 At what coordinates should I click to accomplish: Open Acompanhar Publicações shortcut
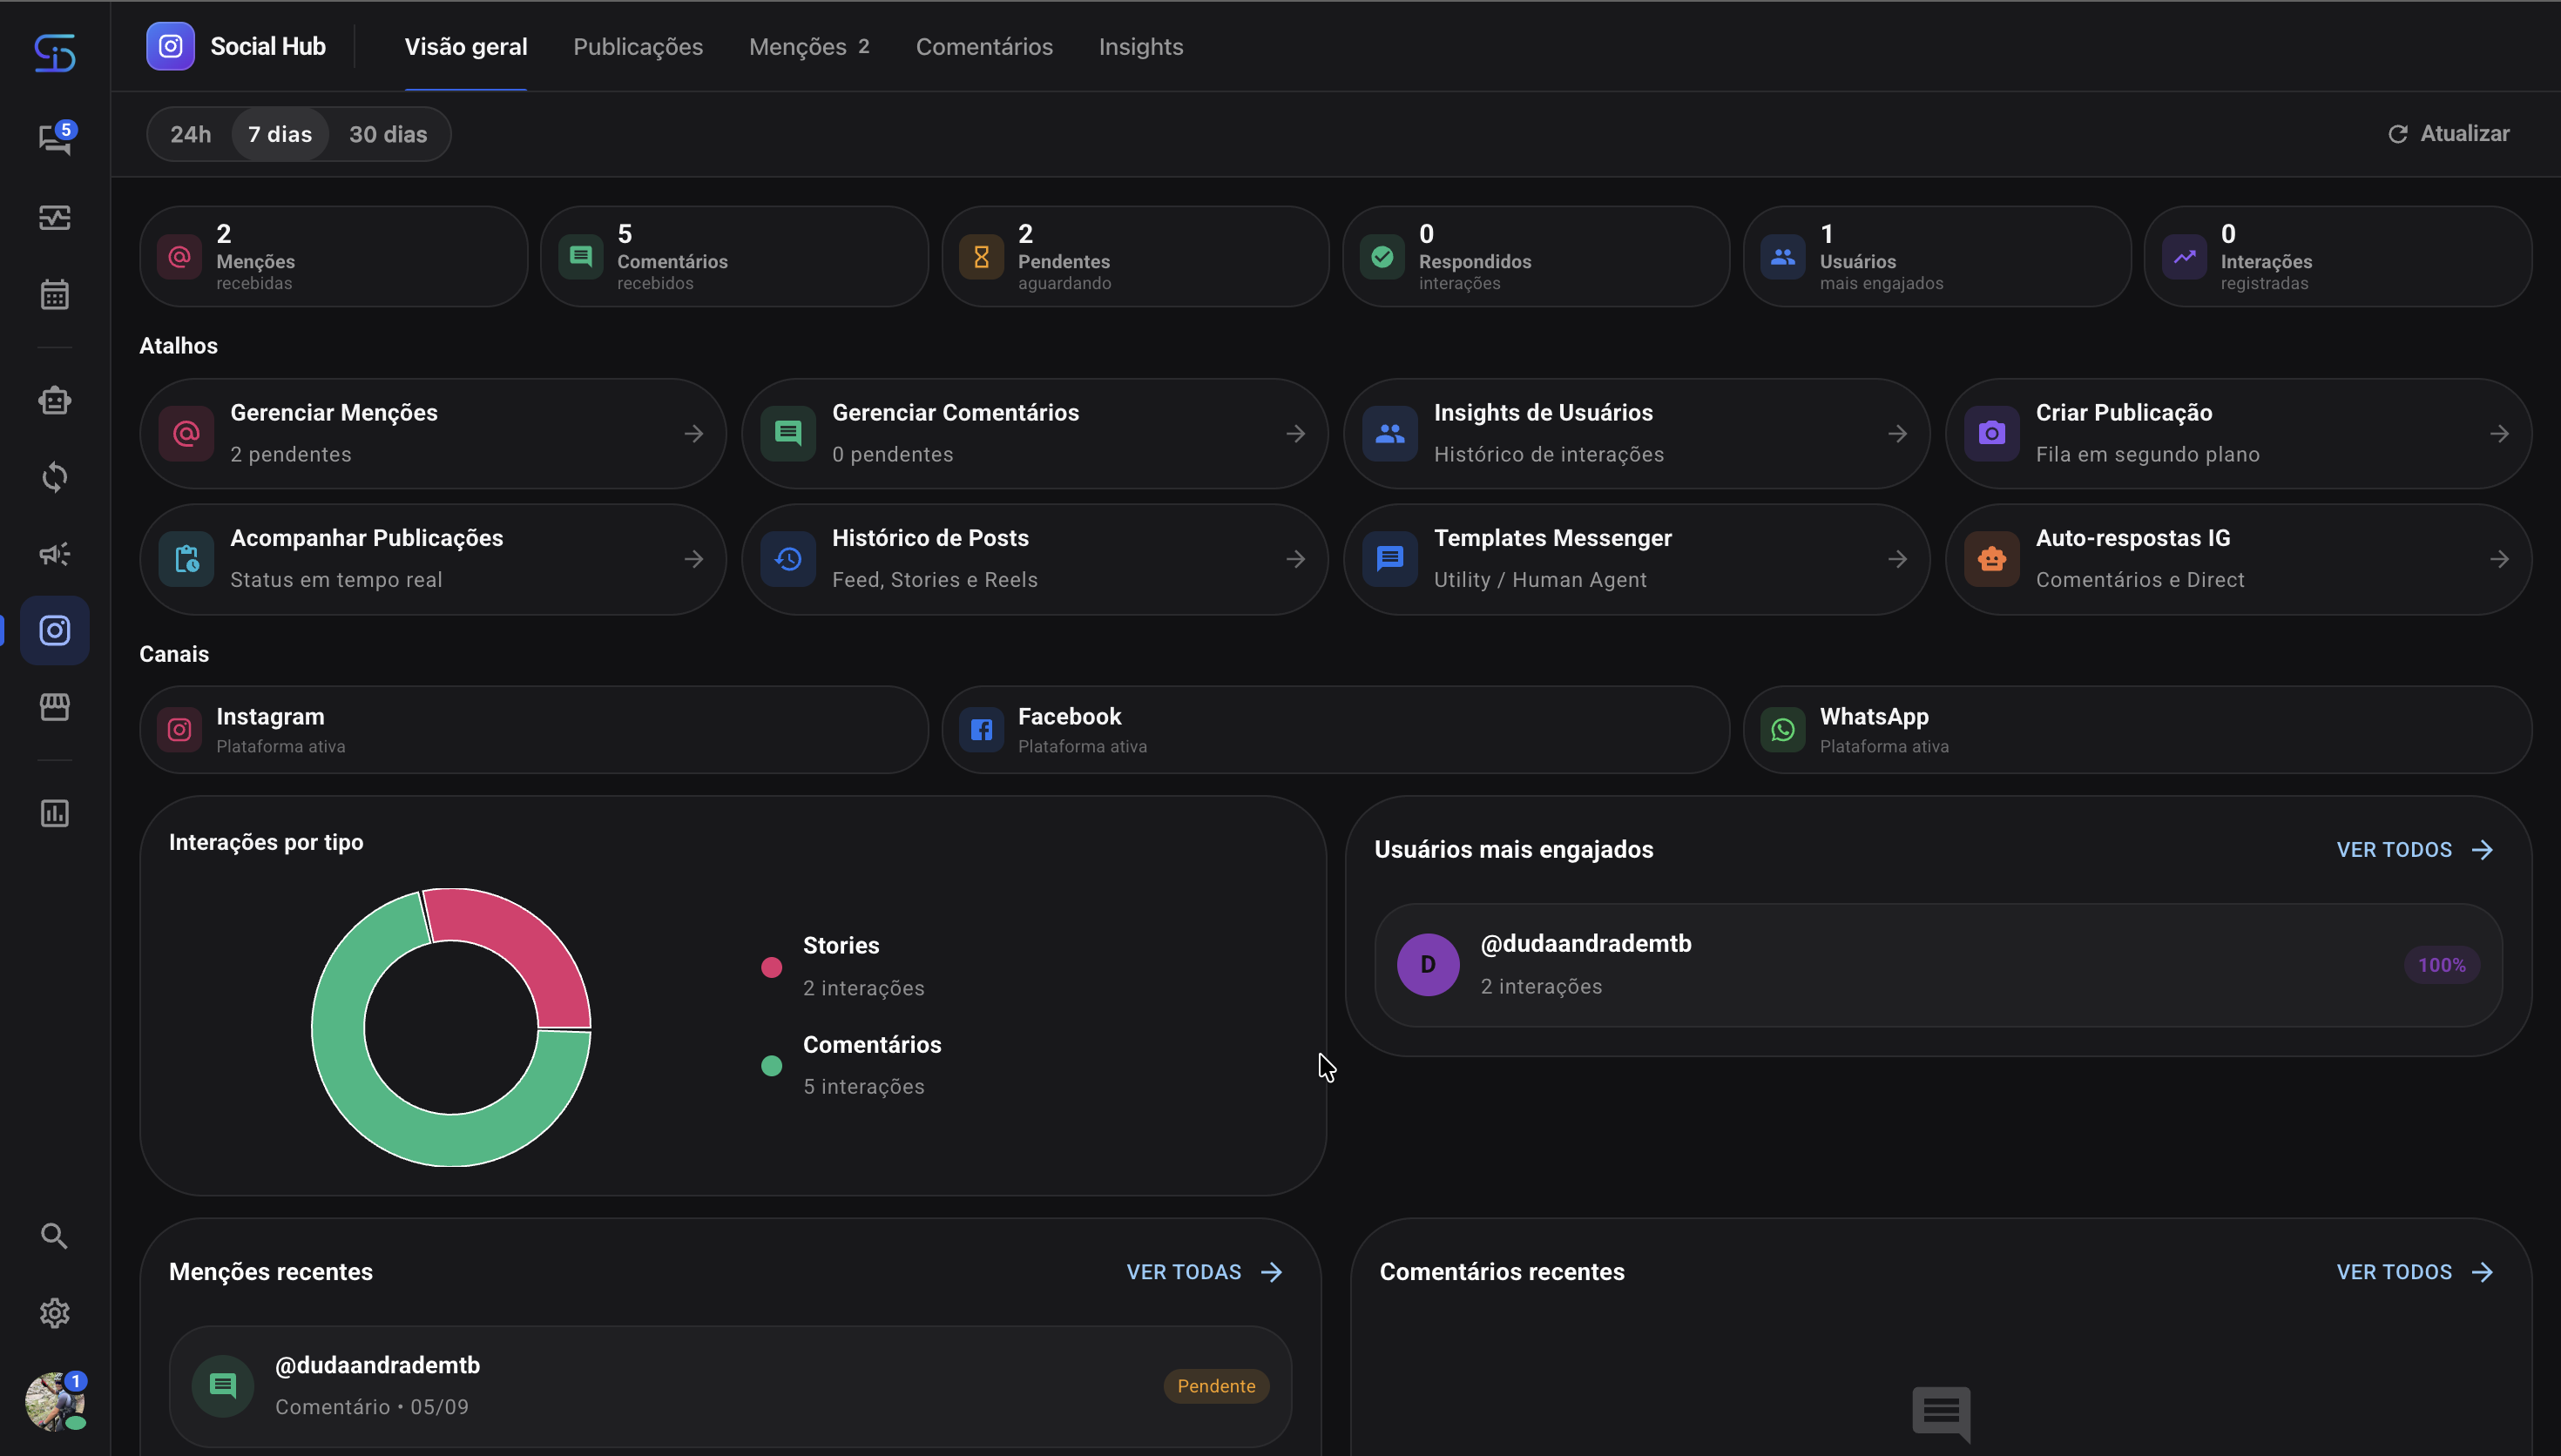click(x=433, y=559)
